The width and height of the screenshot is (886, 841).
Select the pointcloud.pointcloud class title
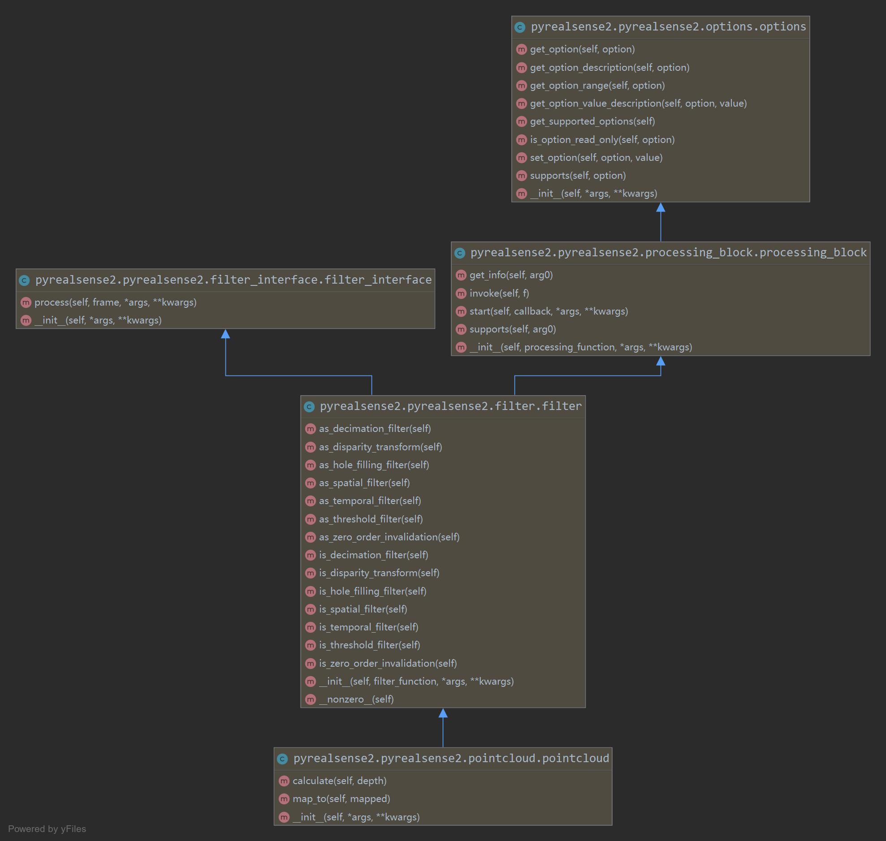click(x=451, y=759)
